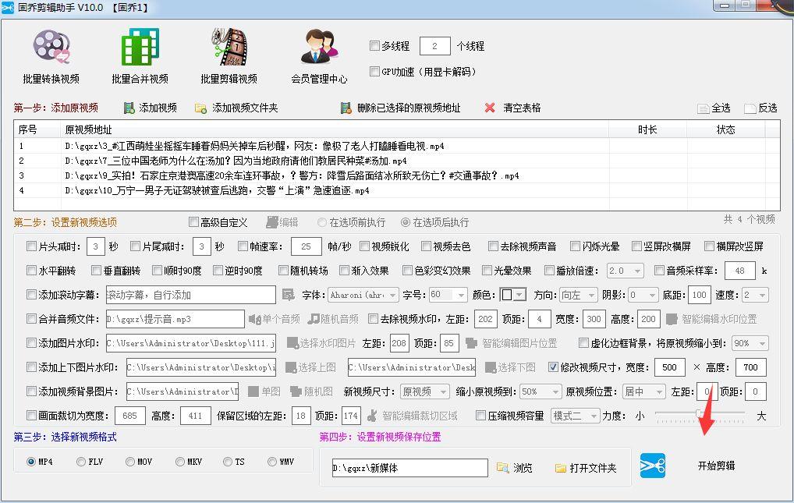Click the 浏览 browse button

click(515, 468)
